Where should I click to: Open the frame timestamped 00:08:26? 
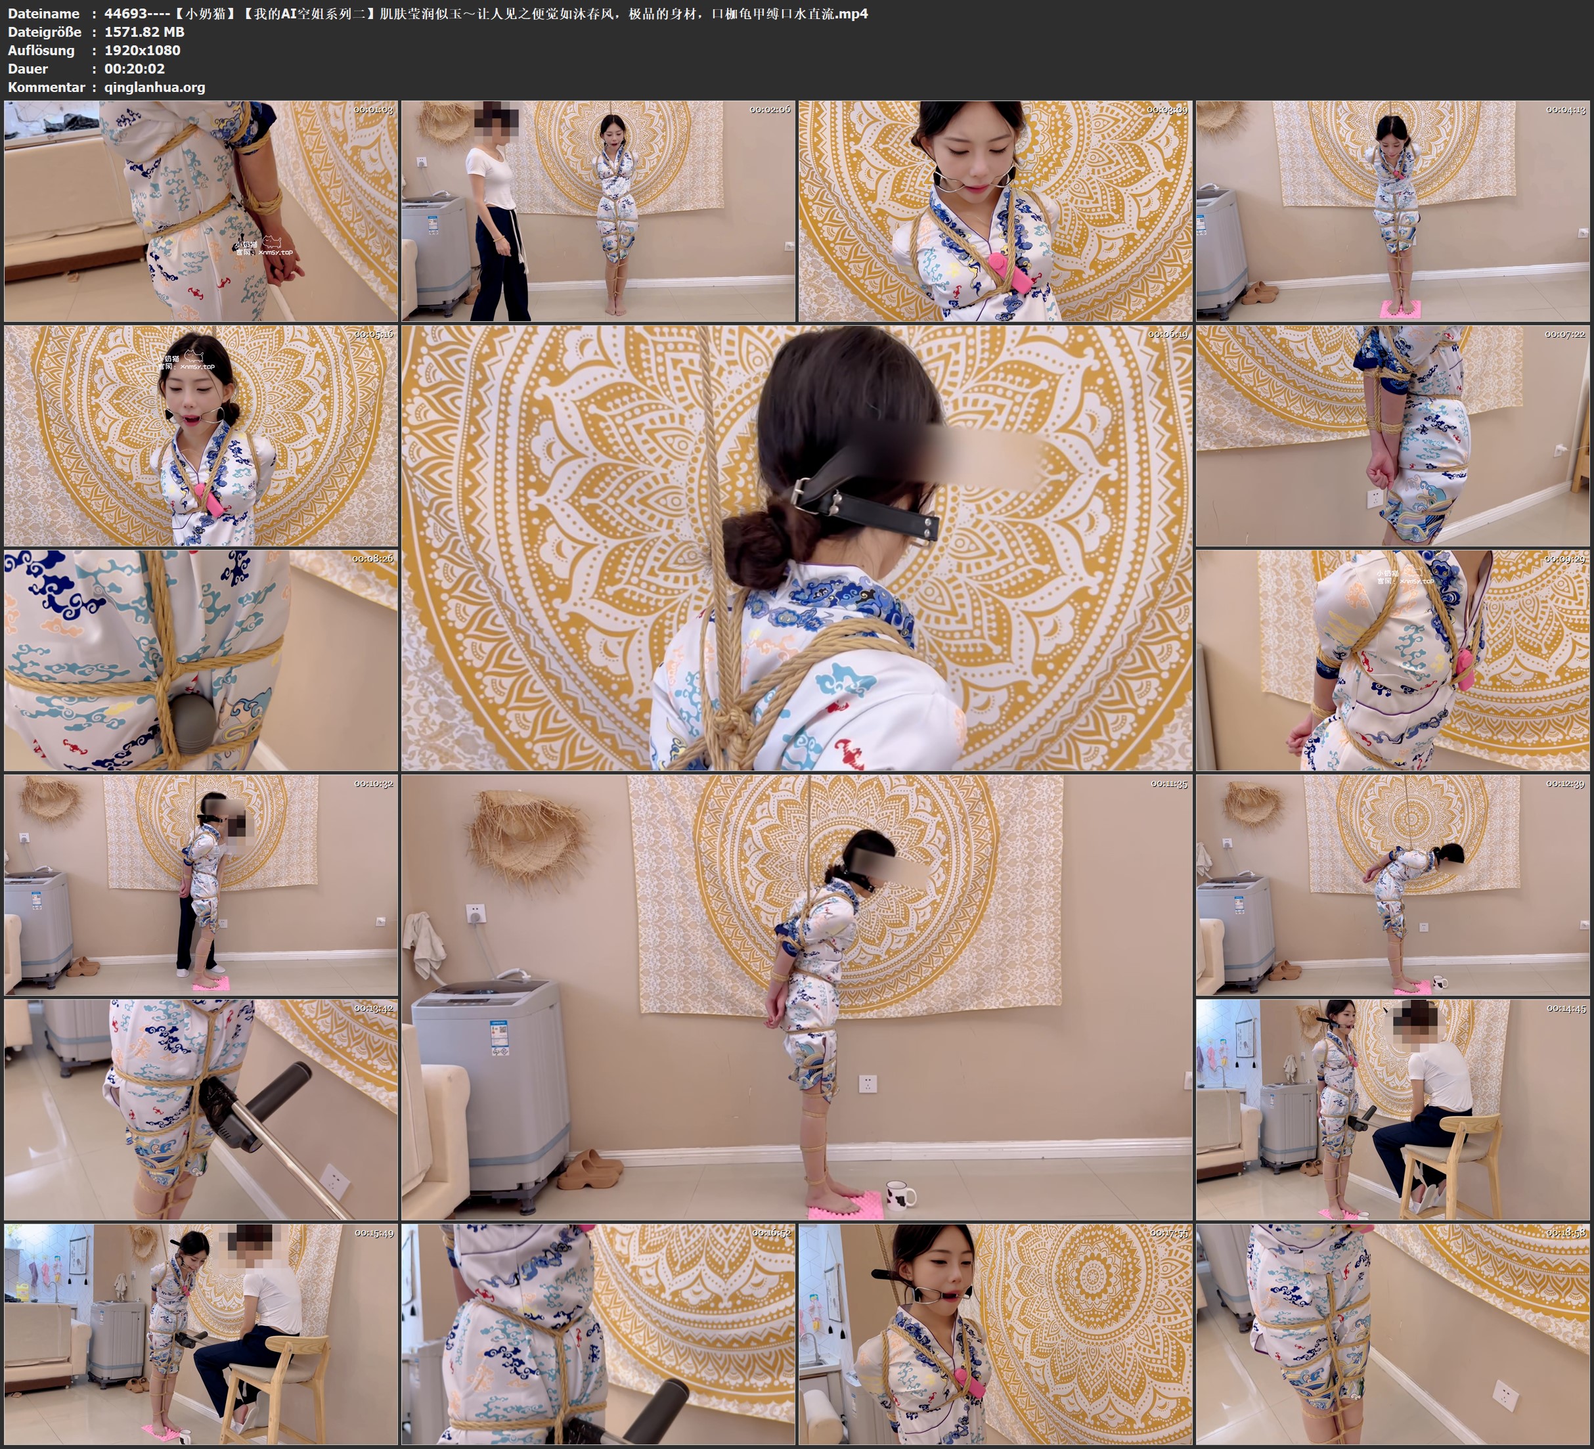(201, 659)
